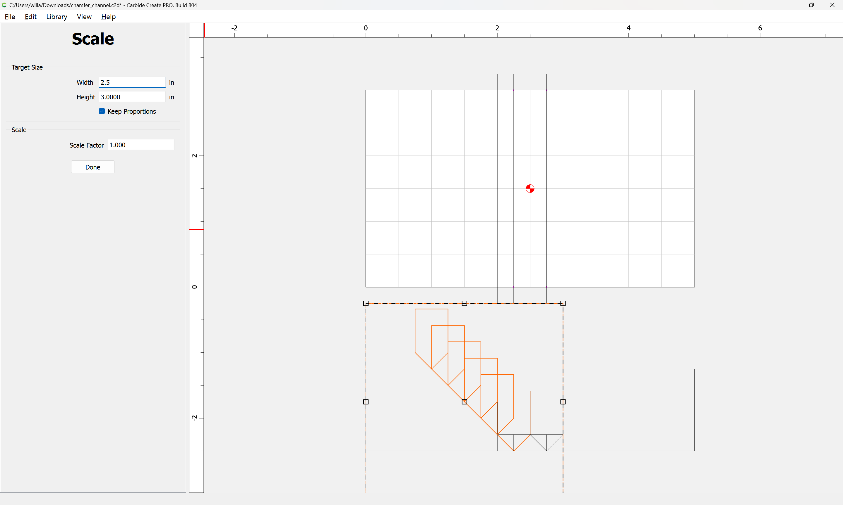The height and width of the screenshot is (505, 843).
Task: Restore down the application window
Action: pos(811,5)
